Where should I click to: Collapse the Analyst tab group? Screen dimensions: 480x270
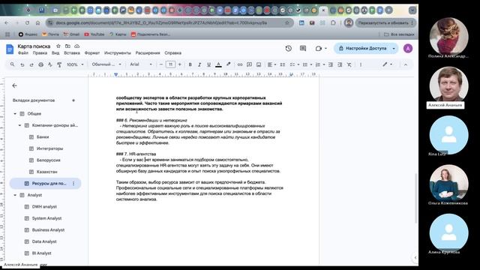[x=15, y=195]
